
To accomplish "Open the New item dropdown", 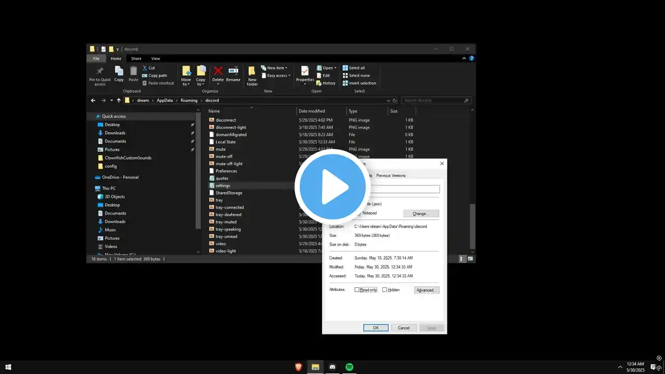I will [x=275, y=68].
